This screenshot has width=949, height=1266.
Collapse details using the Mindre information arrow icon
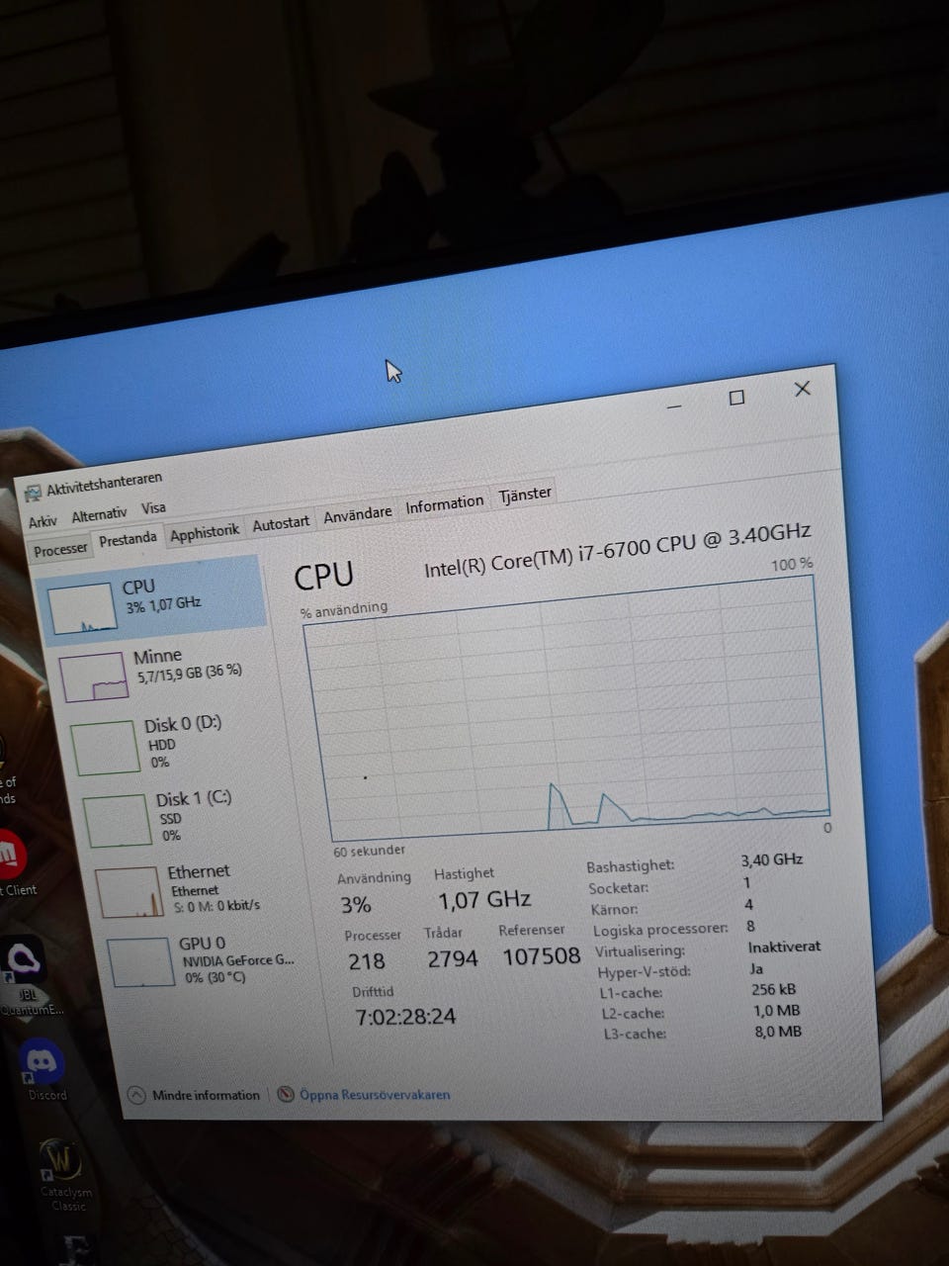136,1096
